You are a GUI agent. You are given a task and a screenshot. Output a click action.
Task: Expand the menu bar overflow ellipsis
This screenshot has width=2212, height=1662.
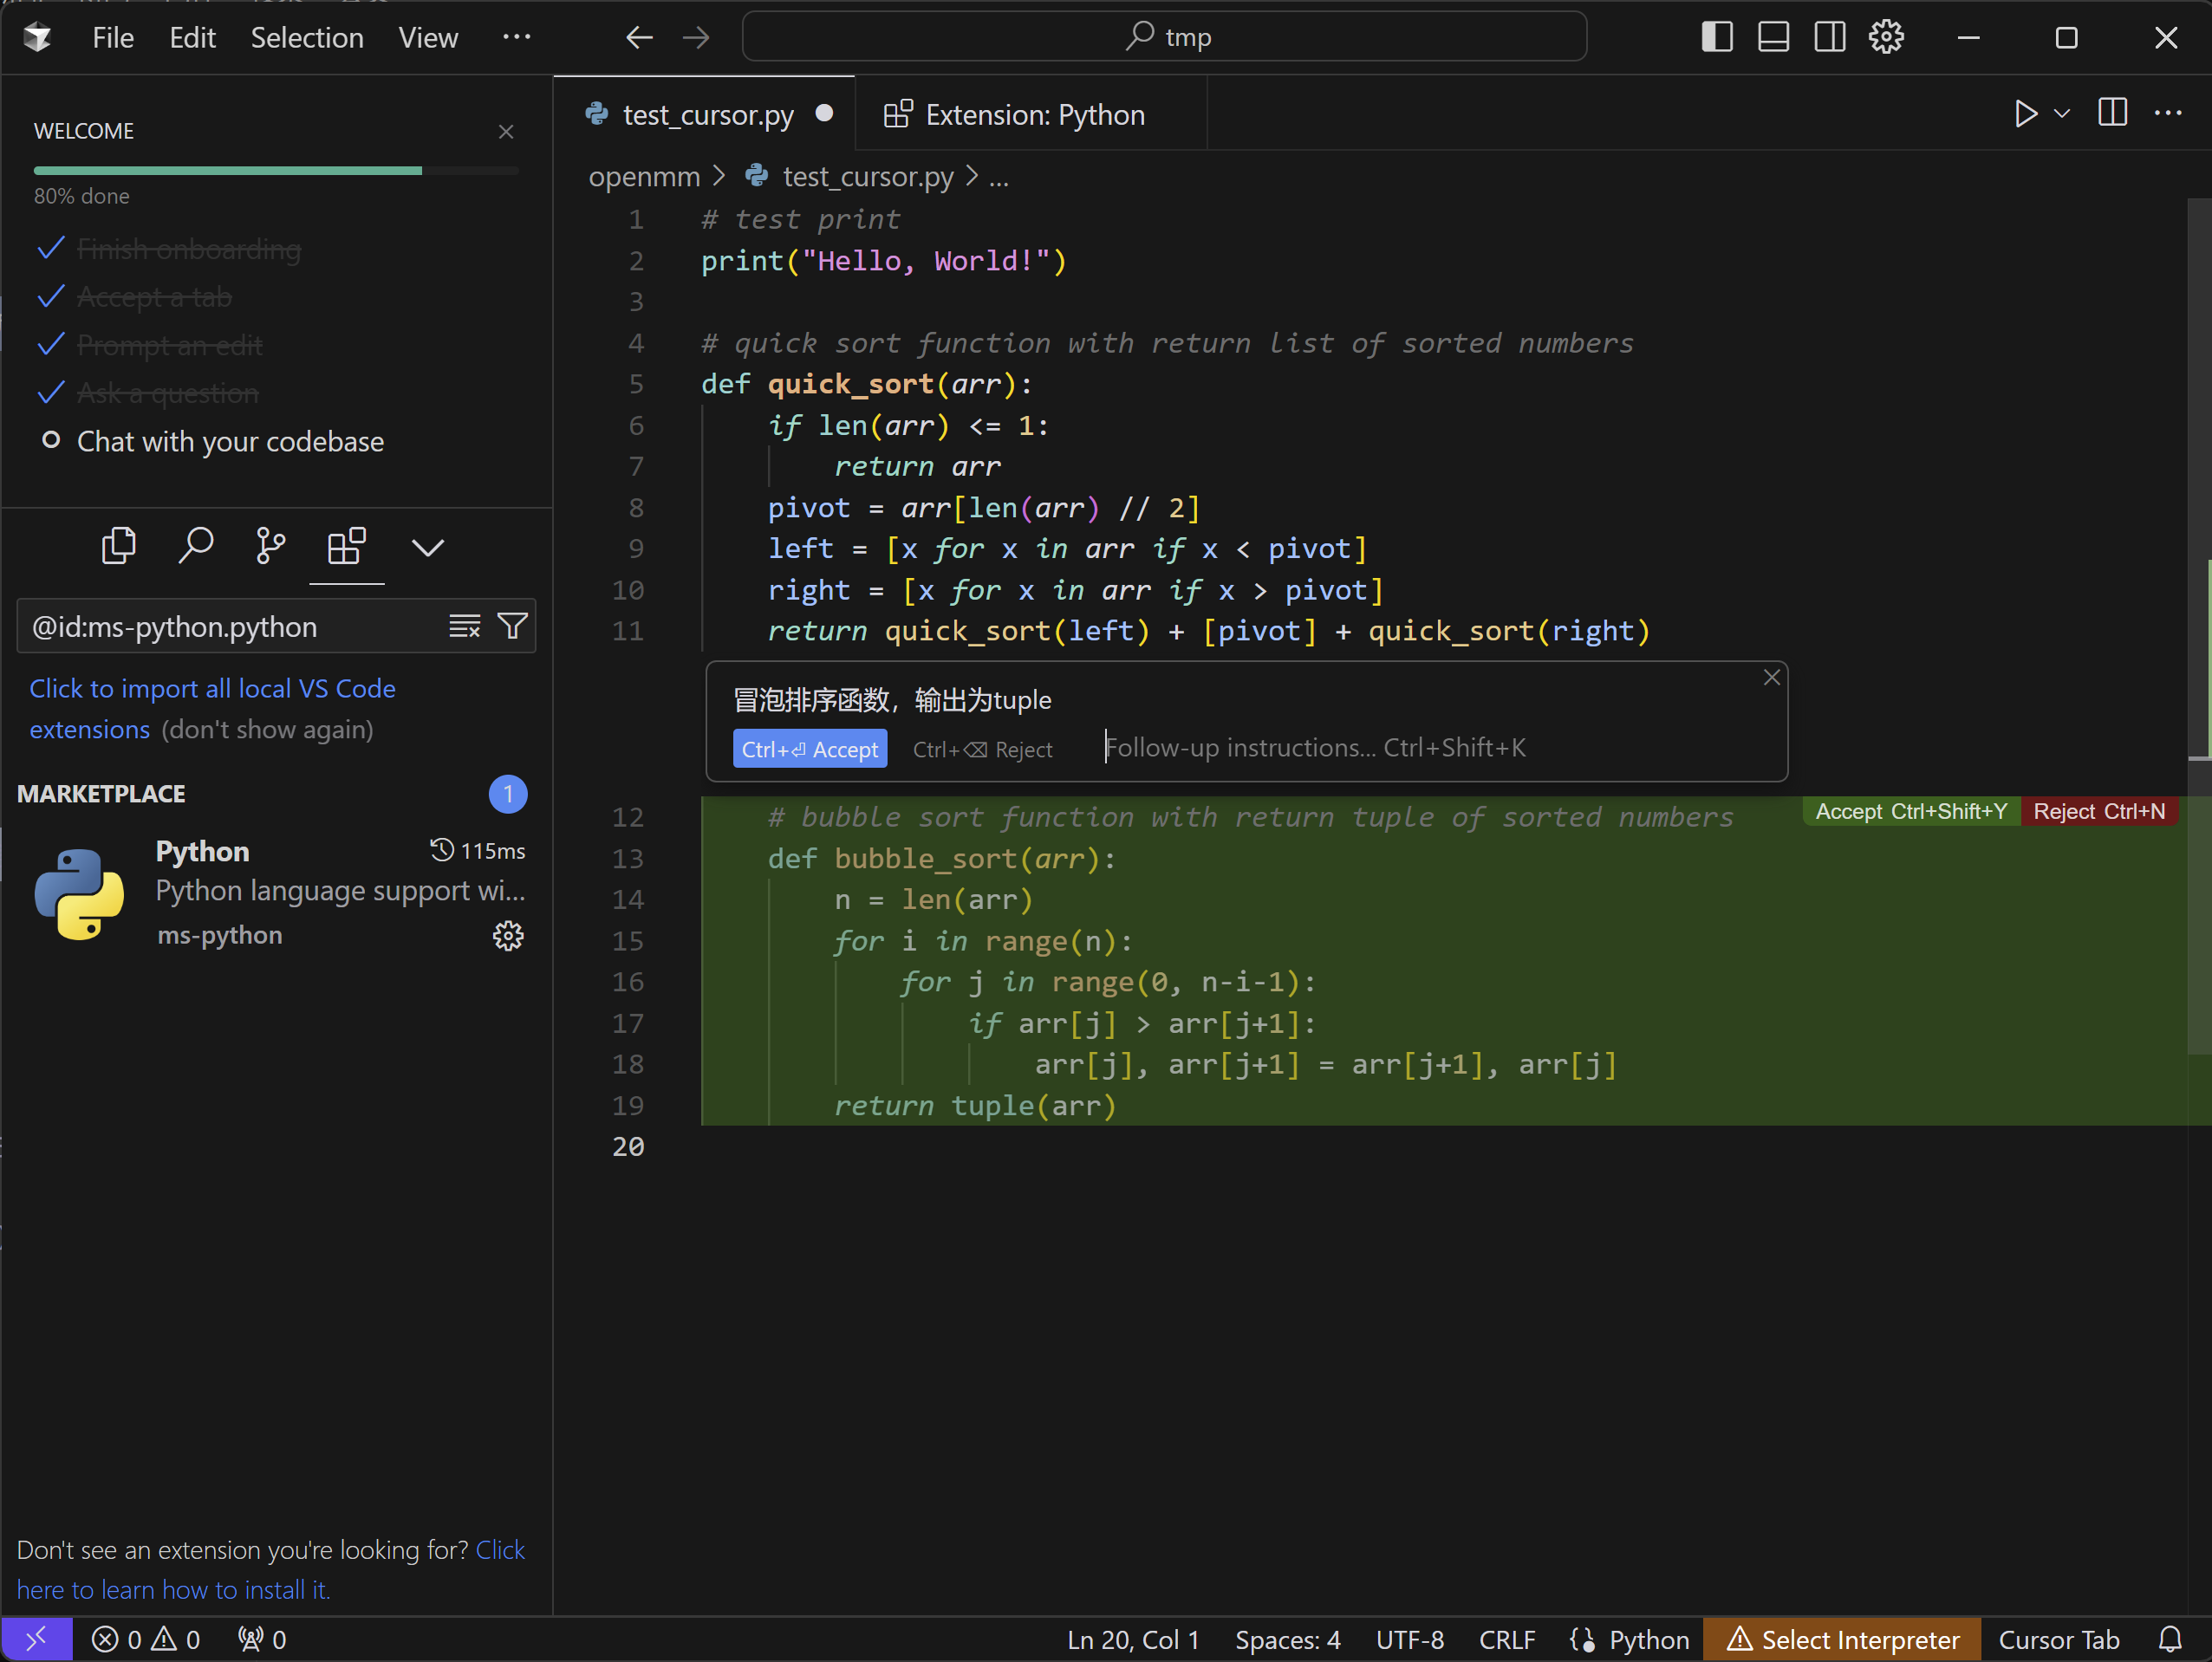pos(516,38)
